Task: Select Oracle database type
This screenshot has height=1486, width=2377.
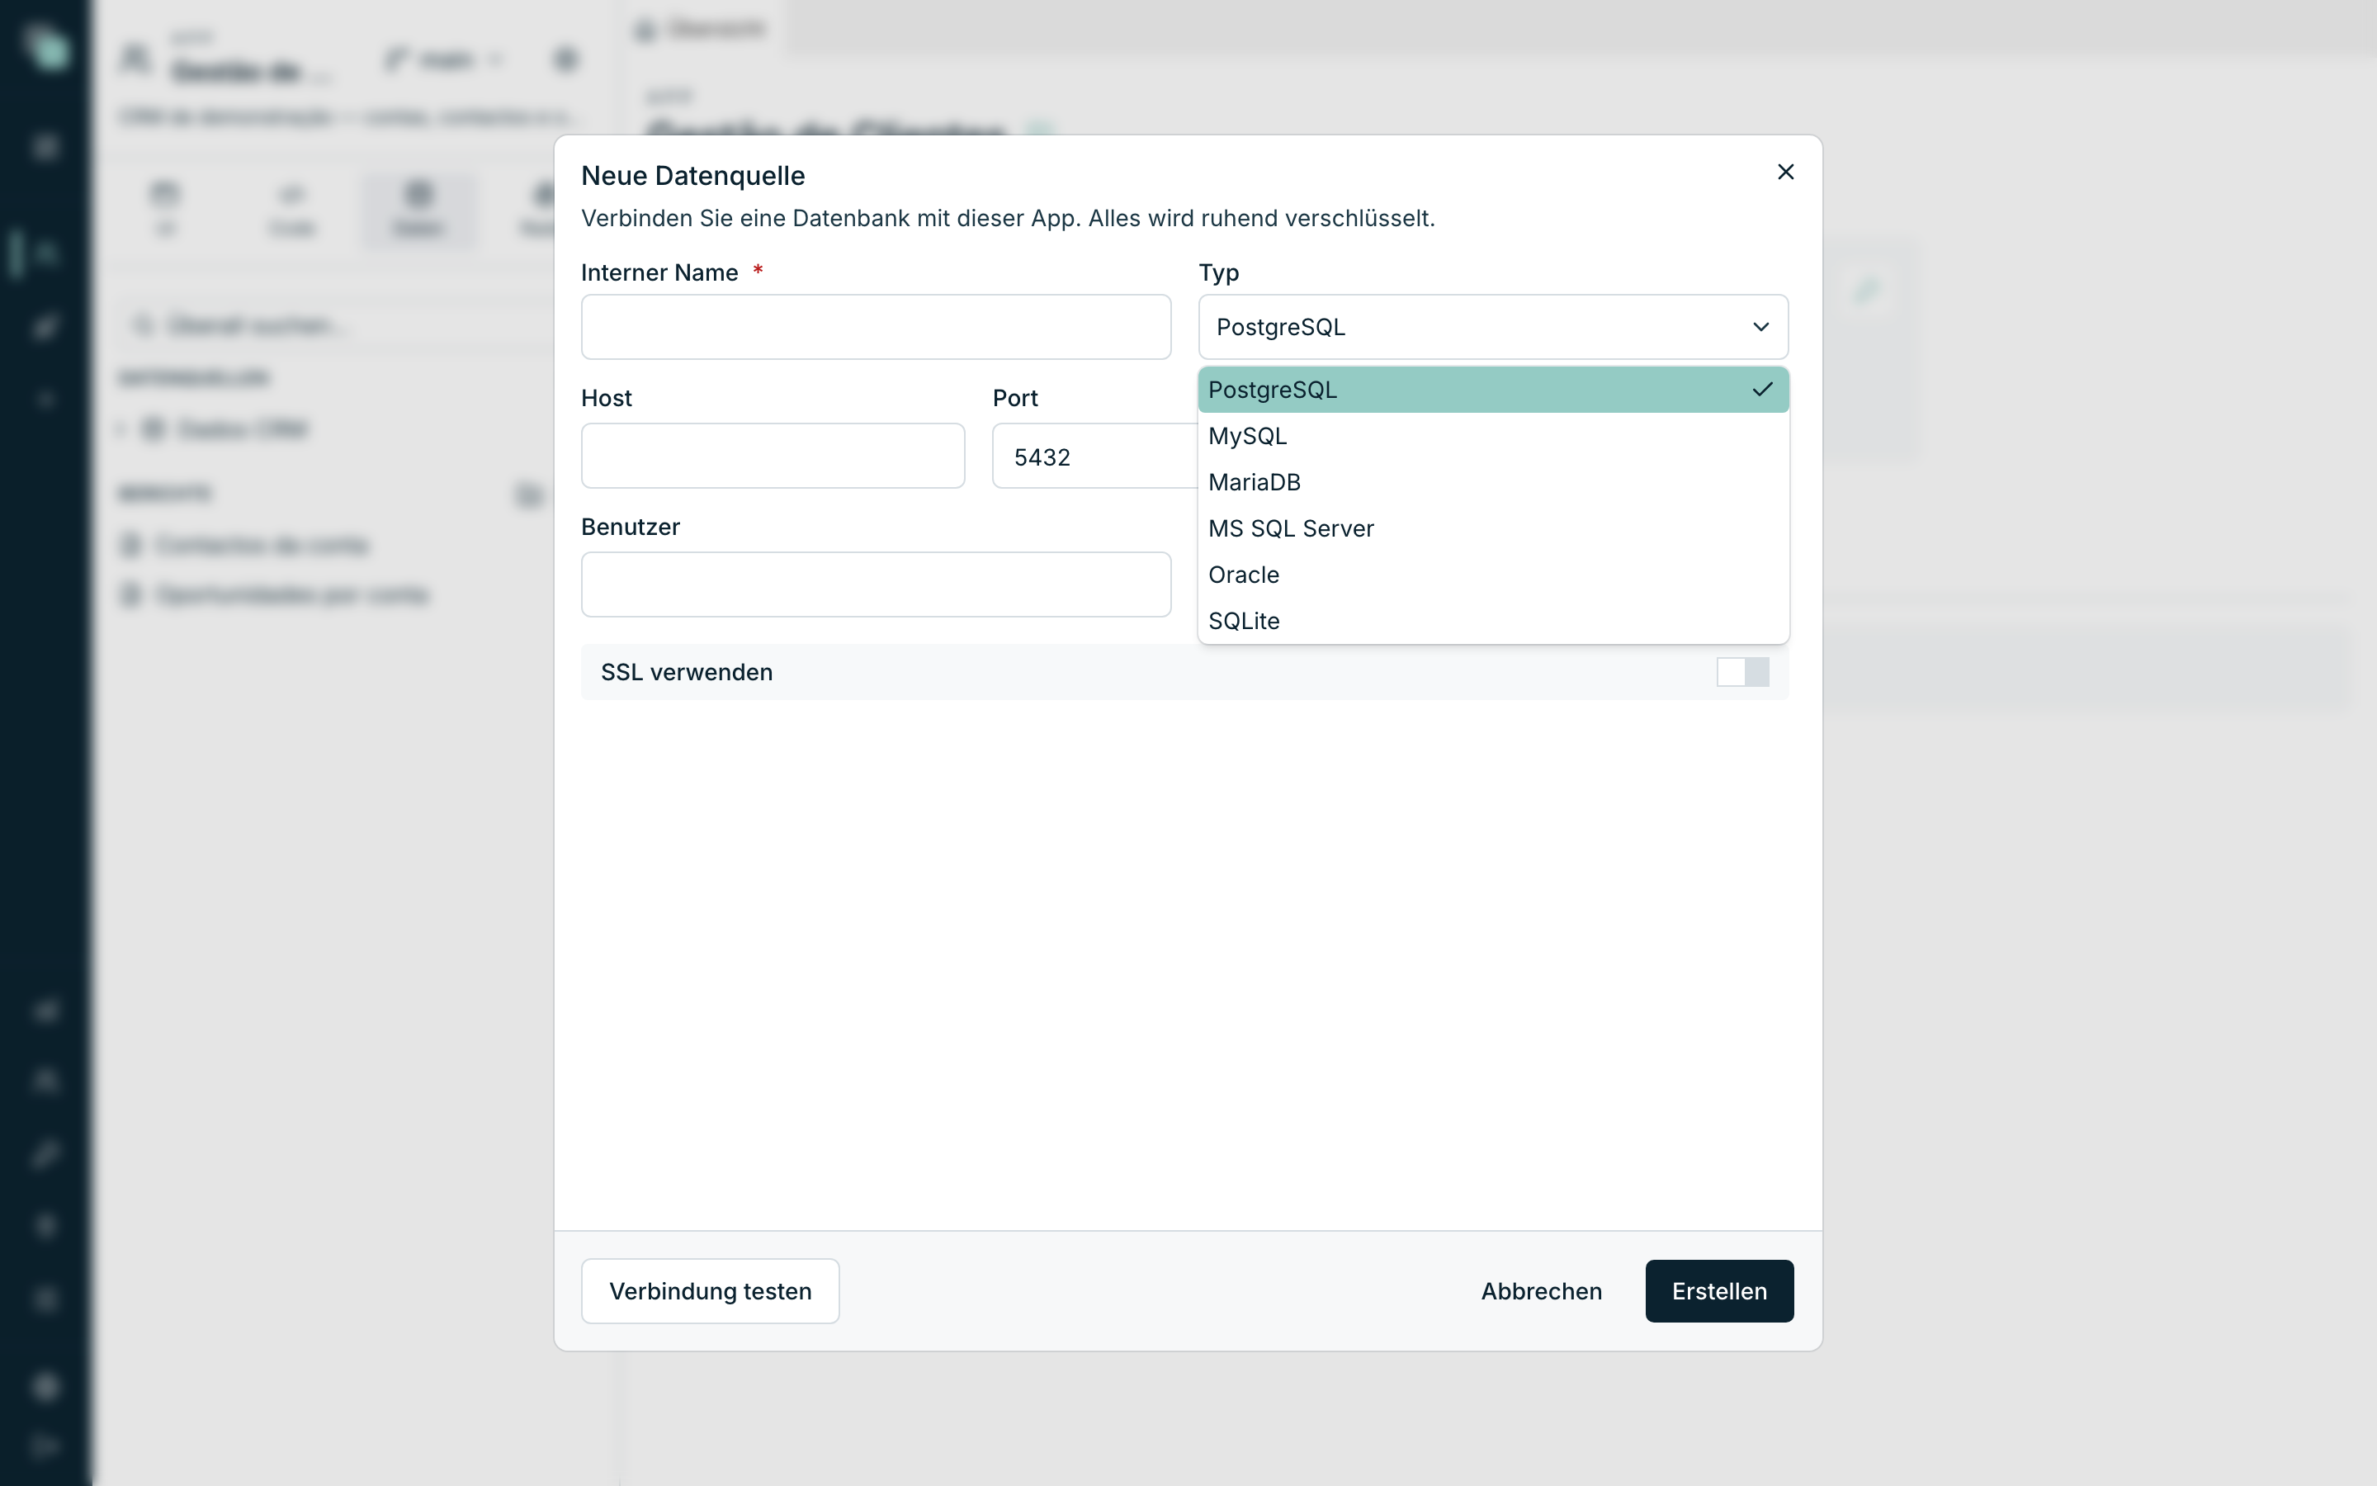Action: point(1493,574)
